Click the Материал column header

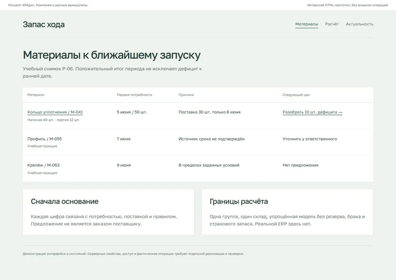pyautogui.click(x=36, y=95)
